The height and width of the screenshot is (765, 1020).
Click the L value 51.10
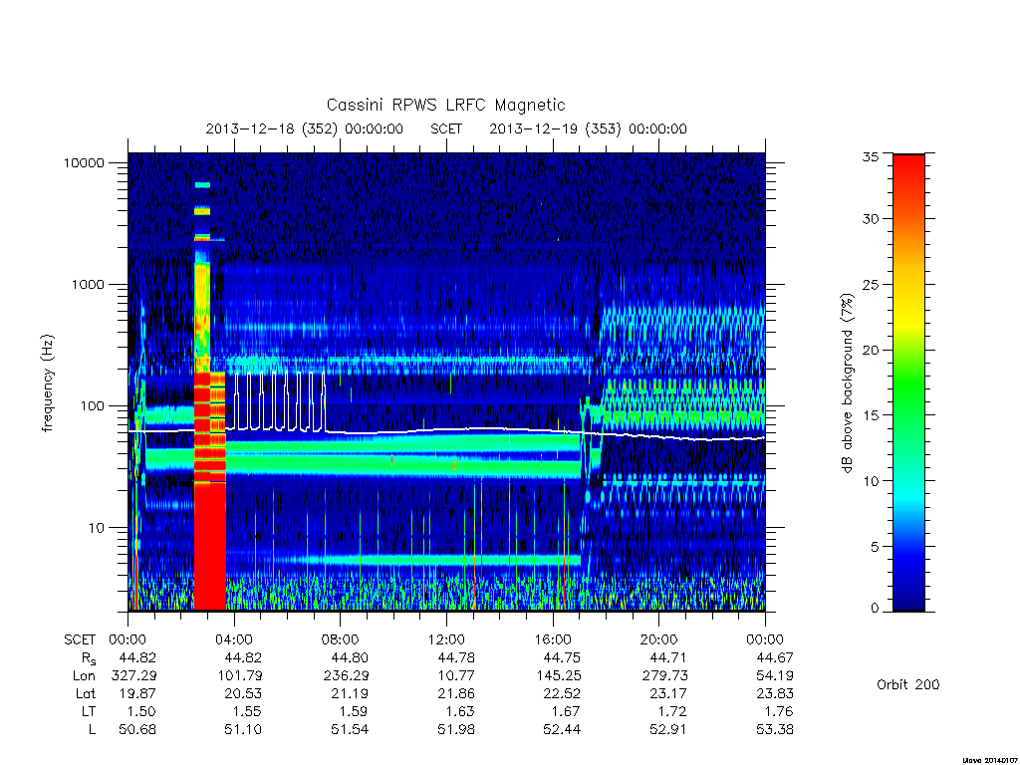click(243, 730)
